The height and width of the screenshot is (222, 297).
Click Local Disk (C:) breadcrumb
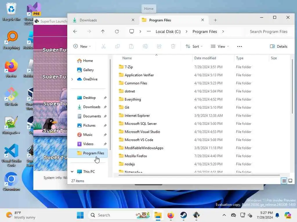click(x=168, y=32)
